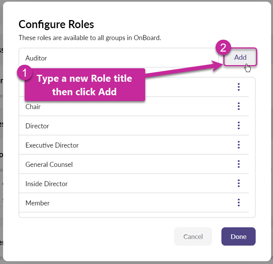
Task: Open the three-dot menu for Director
Action: click(x=239, y=126)
